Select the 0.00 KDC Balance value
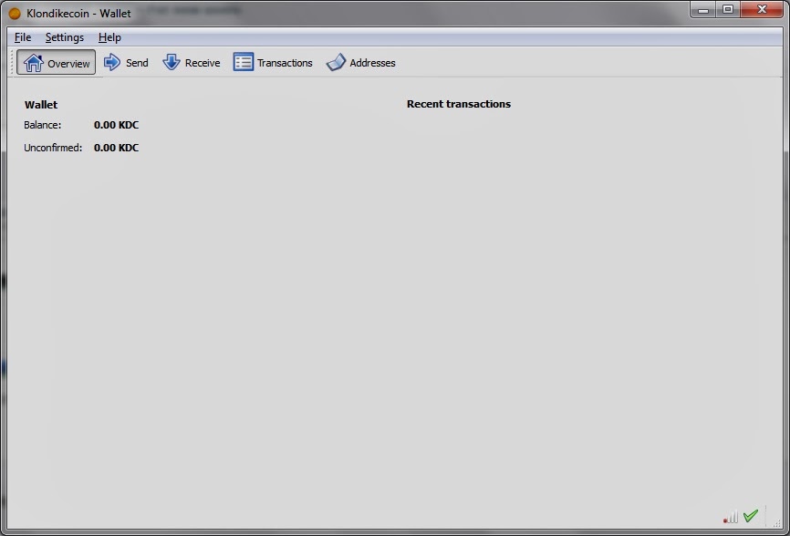 [x=116, y=125]
